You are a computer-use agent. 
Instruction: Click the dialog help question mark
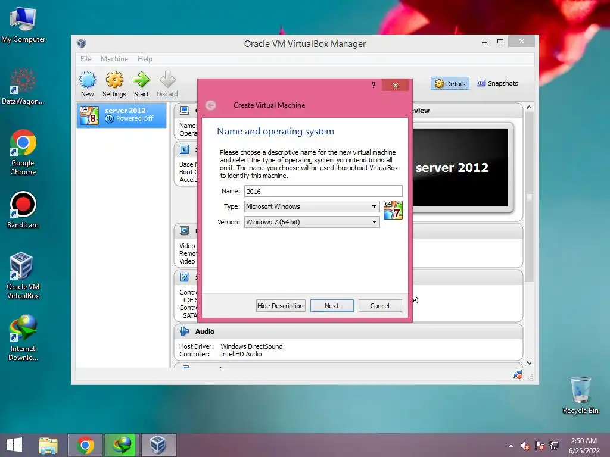pyautogui.click(x=374, y=85)
